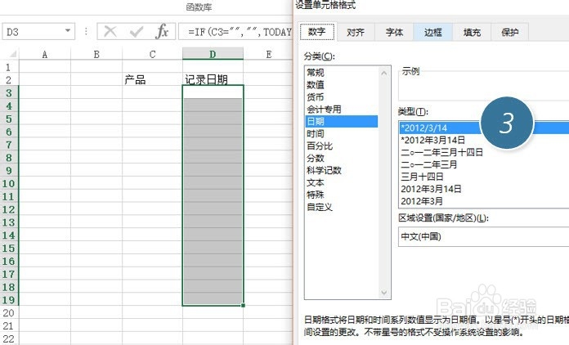Screen dimensions: 569x345
Task: Select column B header
Action: [96, 55]
